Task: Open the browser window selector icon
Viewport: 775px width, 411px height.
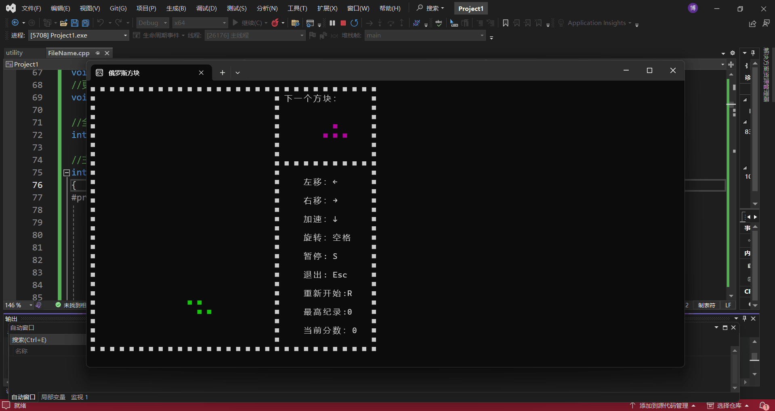Action: 310,23
